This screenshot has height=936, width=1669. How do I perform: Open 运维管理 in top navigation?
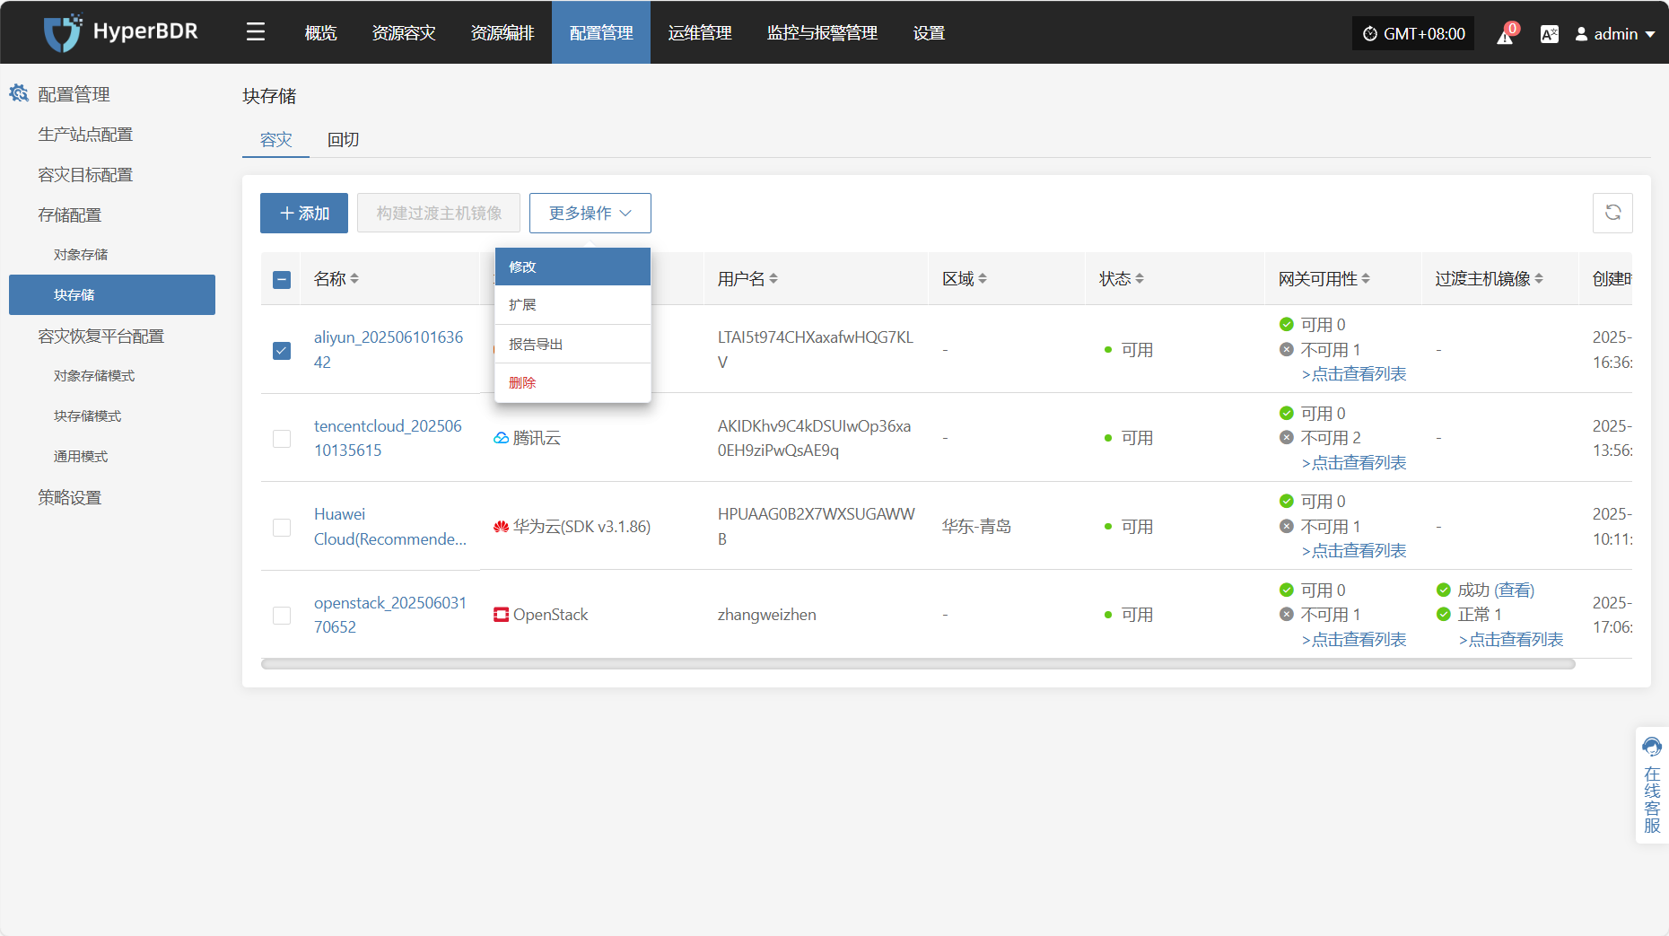click(700, 33)
